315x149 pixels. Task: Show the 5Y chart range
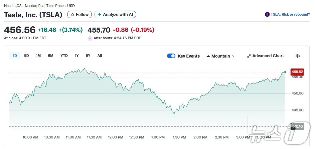pyautogui.click(x=88, y=56)
